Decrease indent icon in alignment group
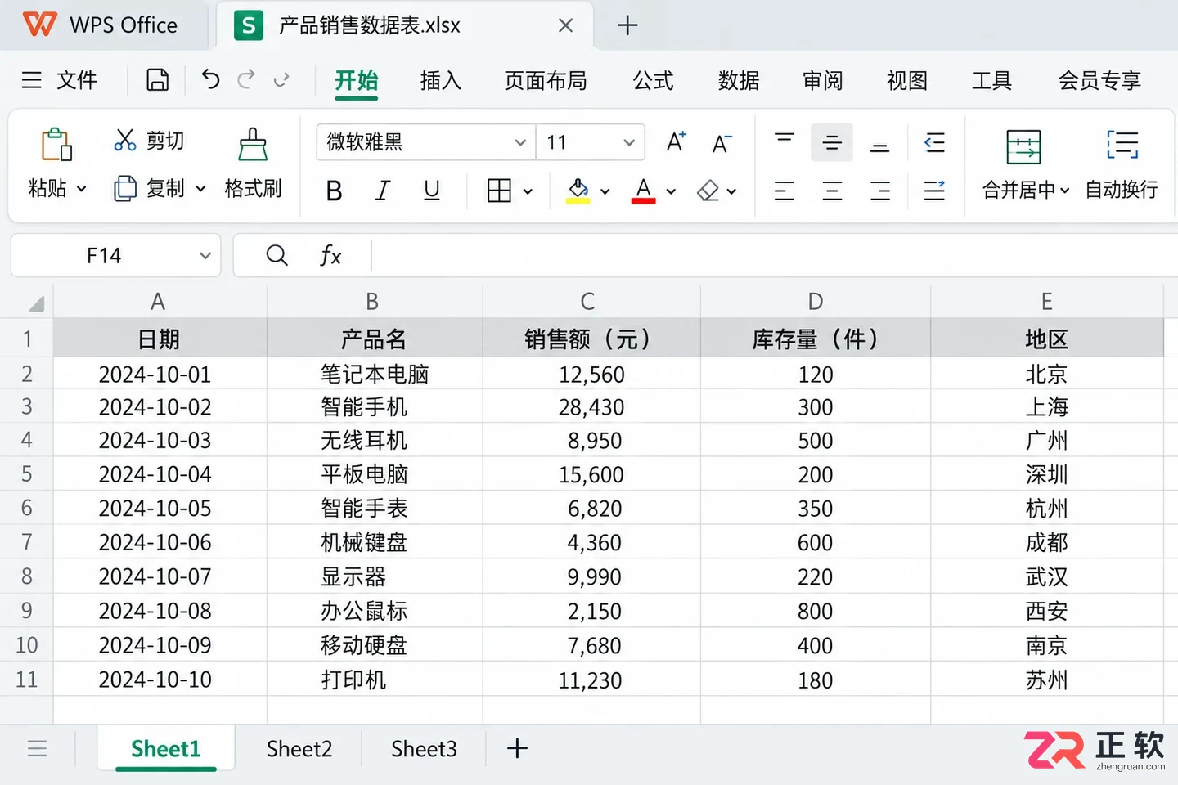The width and height of the screenshot is (1178, 785). click(x=934, y=142)
